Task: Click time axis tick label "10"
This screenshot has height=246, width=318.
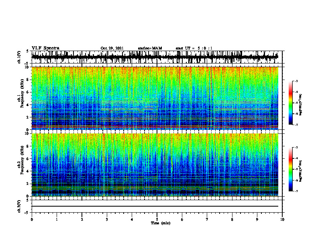Action: coord(282,219)
